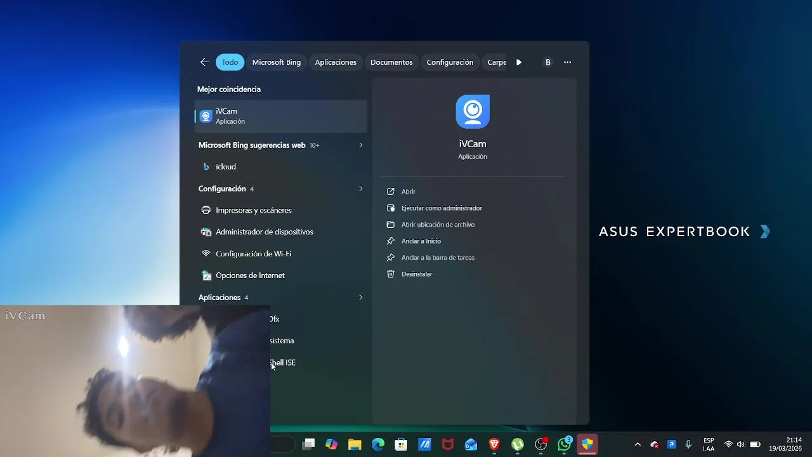Click the Administrador de dispositivos icon
This screenshot has height=457, width=812.
(206, 232)
